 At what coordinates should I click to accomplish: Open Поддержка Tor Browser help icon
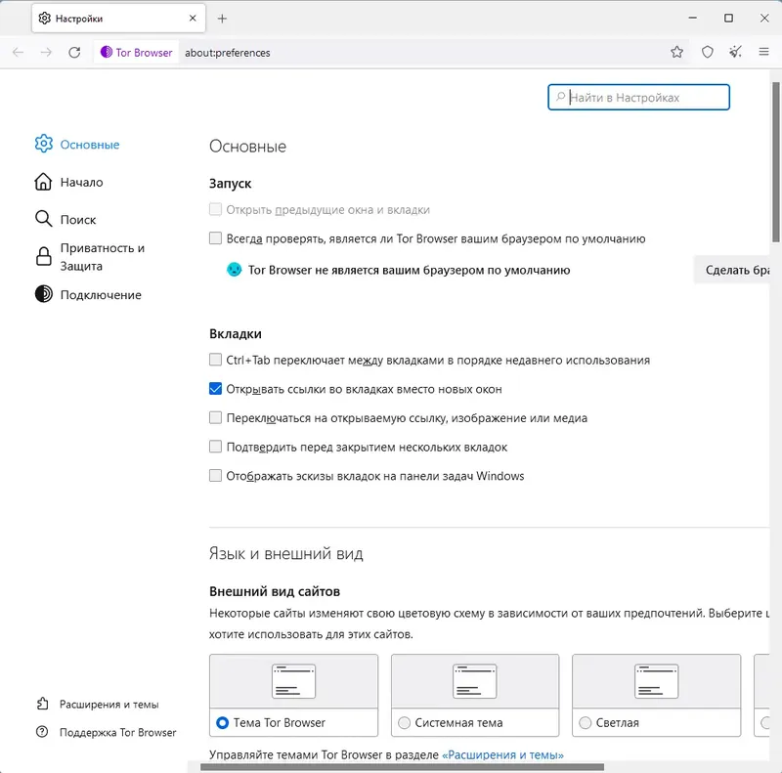click(x=40, y=732)
